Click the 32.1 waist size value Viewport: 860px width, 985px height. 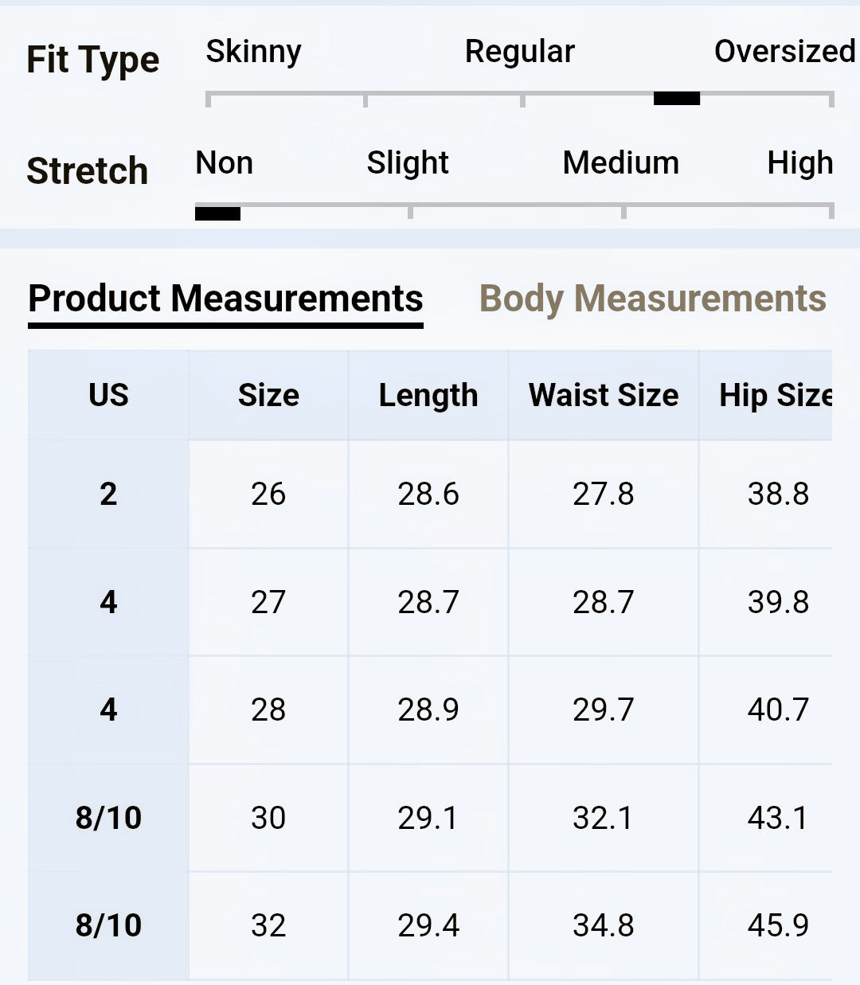click(x=603, y=818)
